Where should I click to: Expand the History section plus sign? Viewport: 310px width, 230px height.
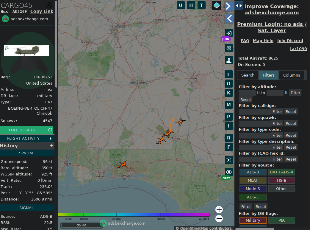pos(51,146)
